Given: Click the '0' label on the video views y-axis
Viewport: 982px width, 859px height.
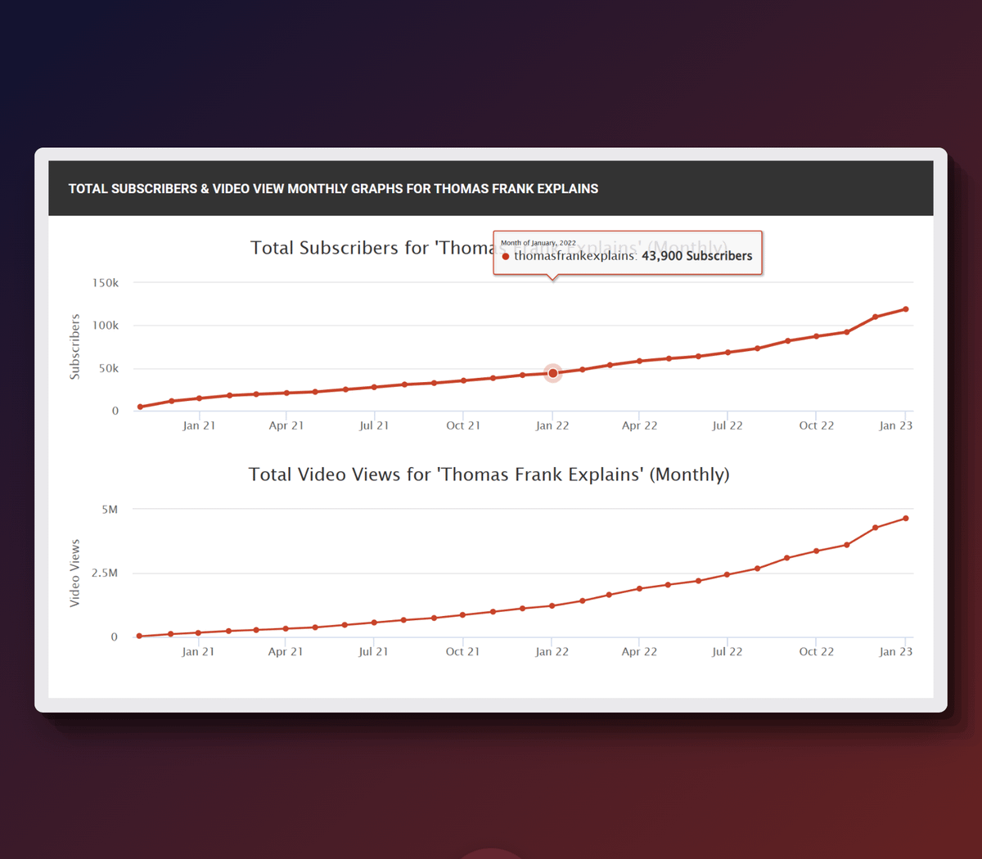Looking at the screenshot, I should [115, 637].
